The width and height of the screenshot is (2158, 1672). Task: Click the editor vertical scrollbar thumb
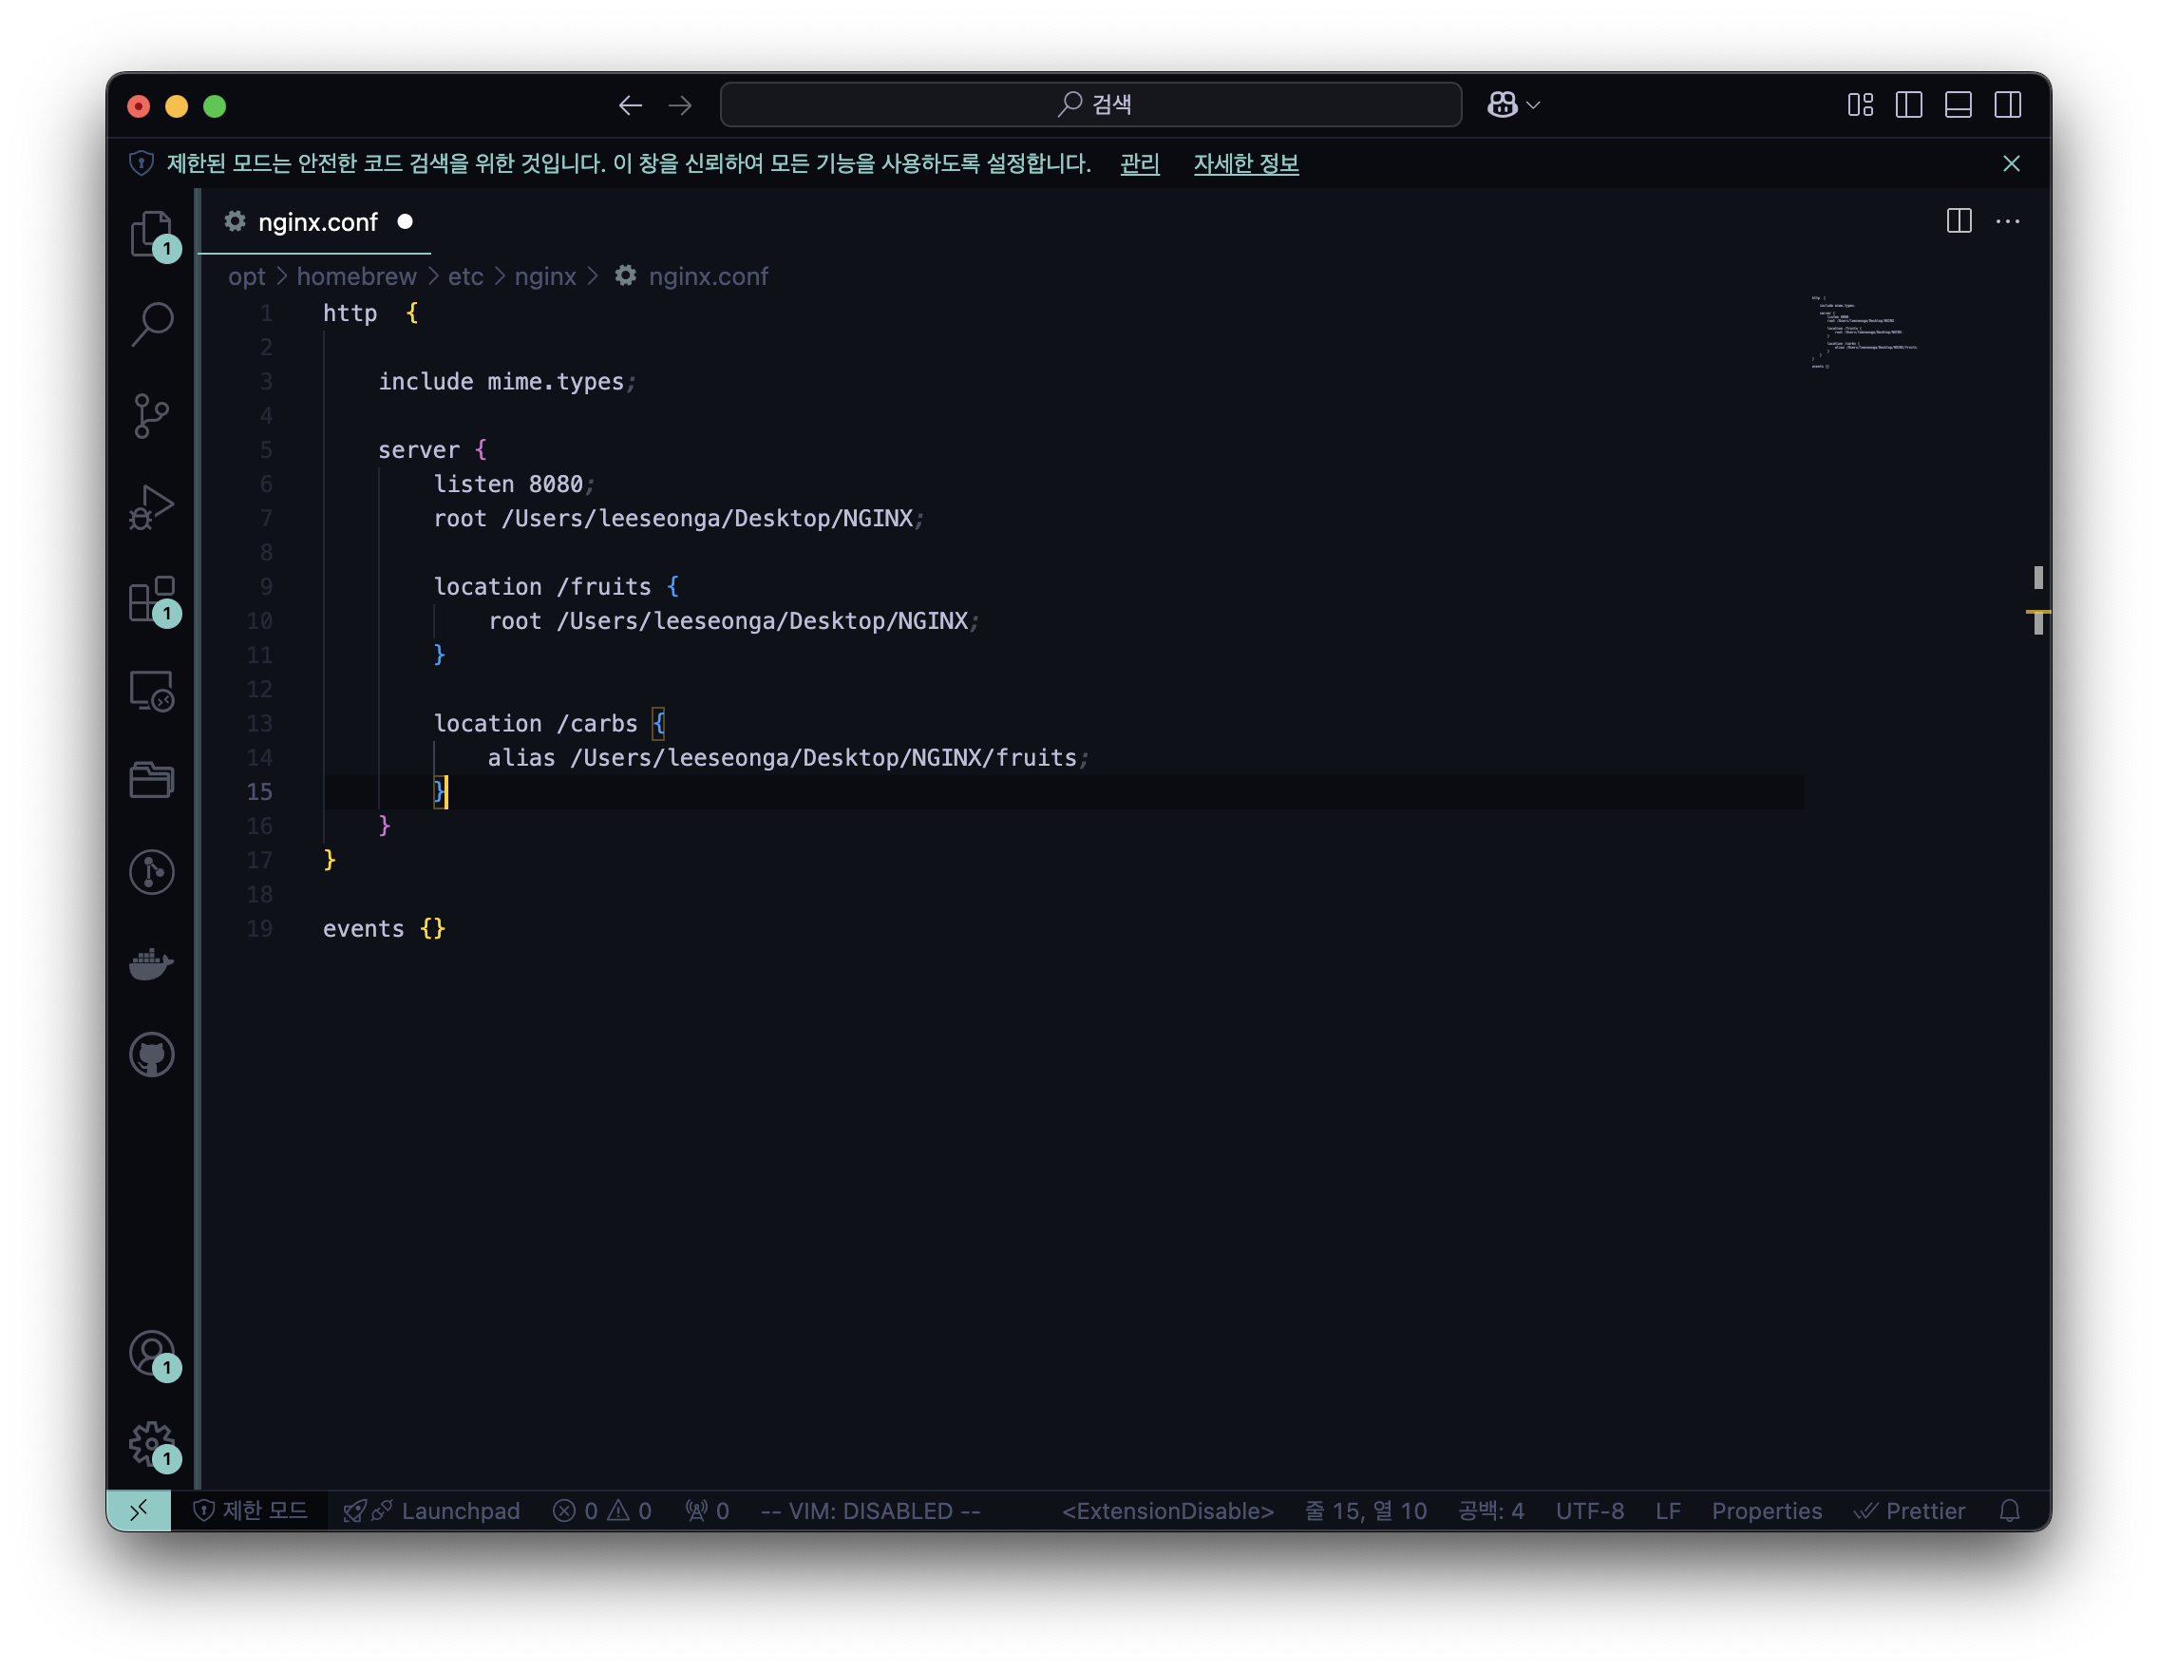pos(2037,577)
